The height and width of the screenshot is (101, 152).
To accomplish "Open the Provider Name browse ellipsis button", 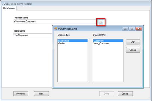I will (x=101, y=22).
